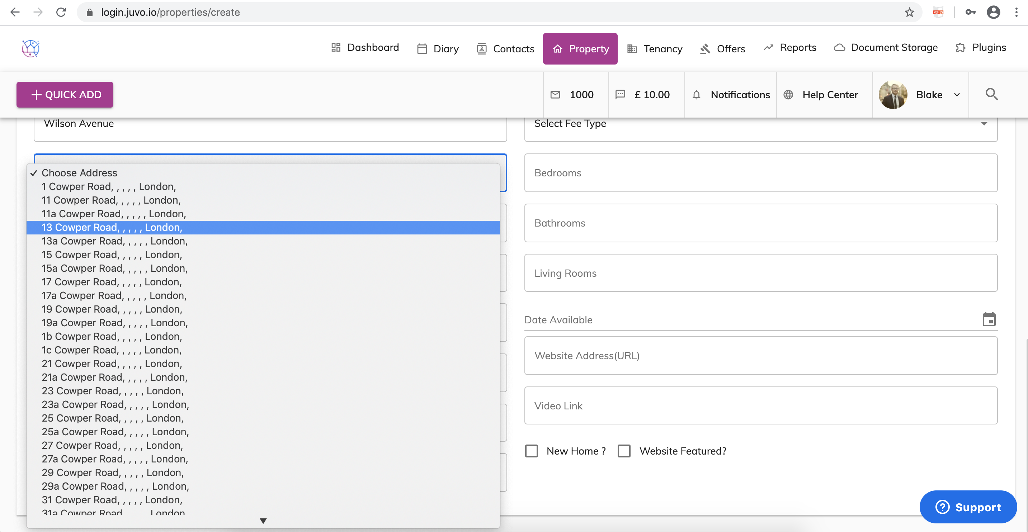Click into the Bedrooms input field
Viewport: 1028px width, 532px height.
pyautogui.click(x=760, y=173)
